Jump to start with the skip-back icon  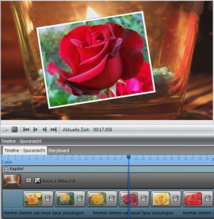pyautogui.click(x=26, y=130)
